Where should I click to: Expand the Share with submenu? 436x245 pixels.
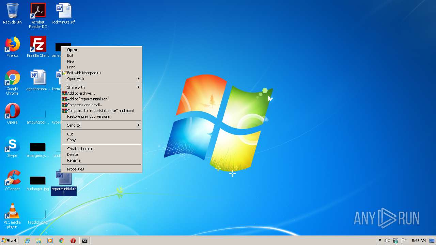pos(102,87)
